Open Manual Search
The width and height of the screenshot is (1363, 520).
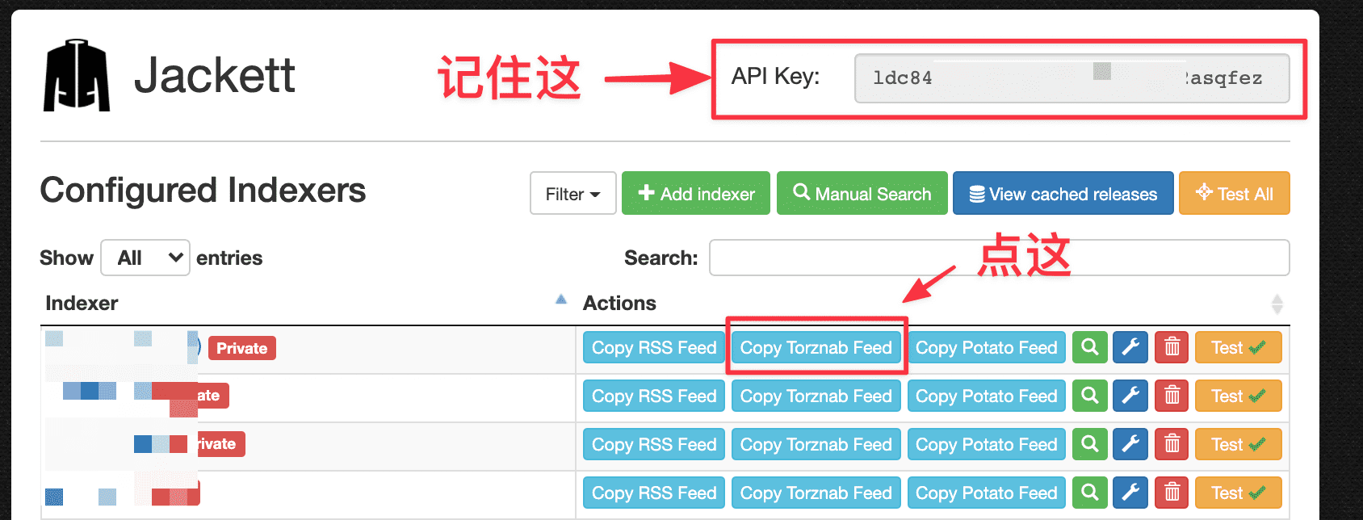pos(862,194)
